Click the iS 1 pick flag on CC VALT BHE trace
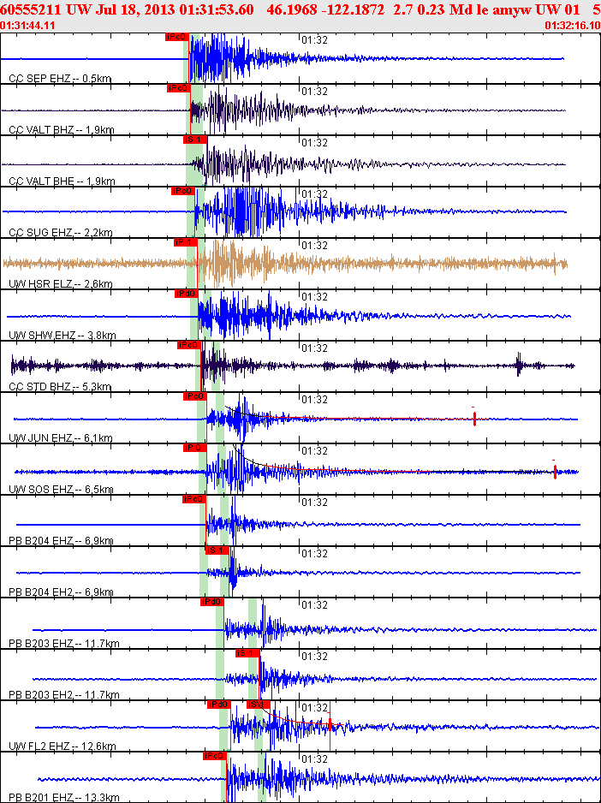Image resolution: width=601 pixels, height=803 pixels. pos(195,140)
